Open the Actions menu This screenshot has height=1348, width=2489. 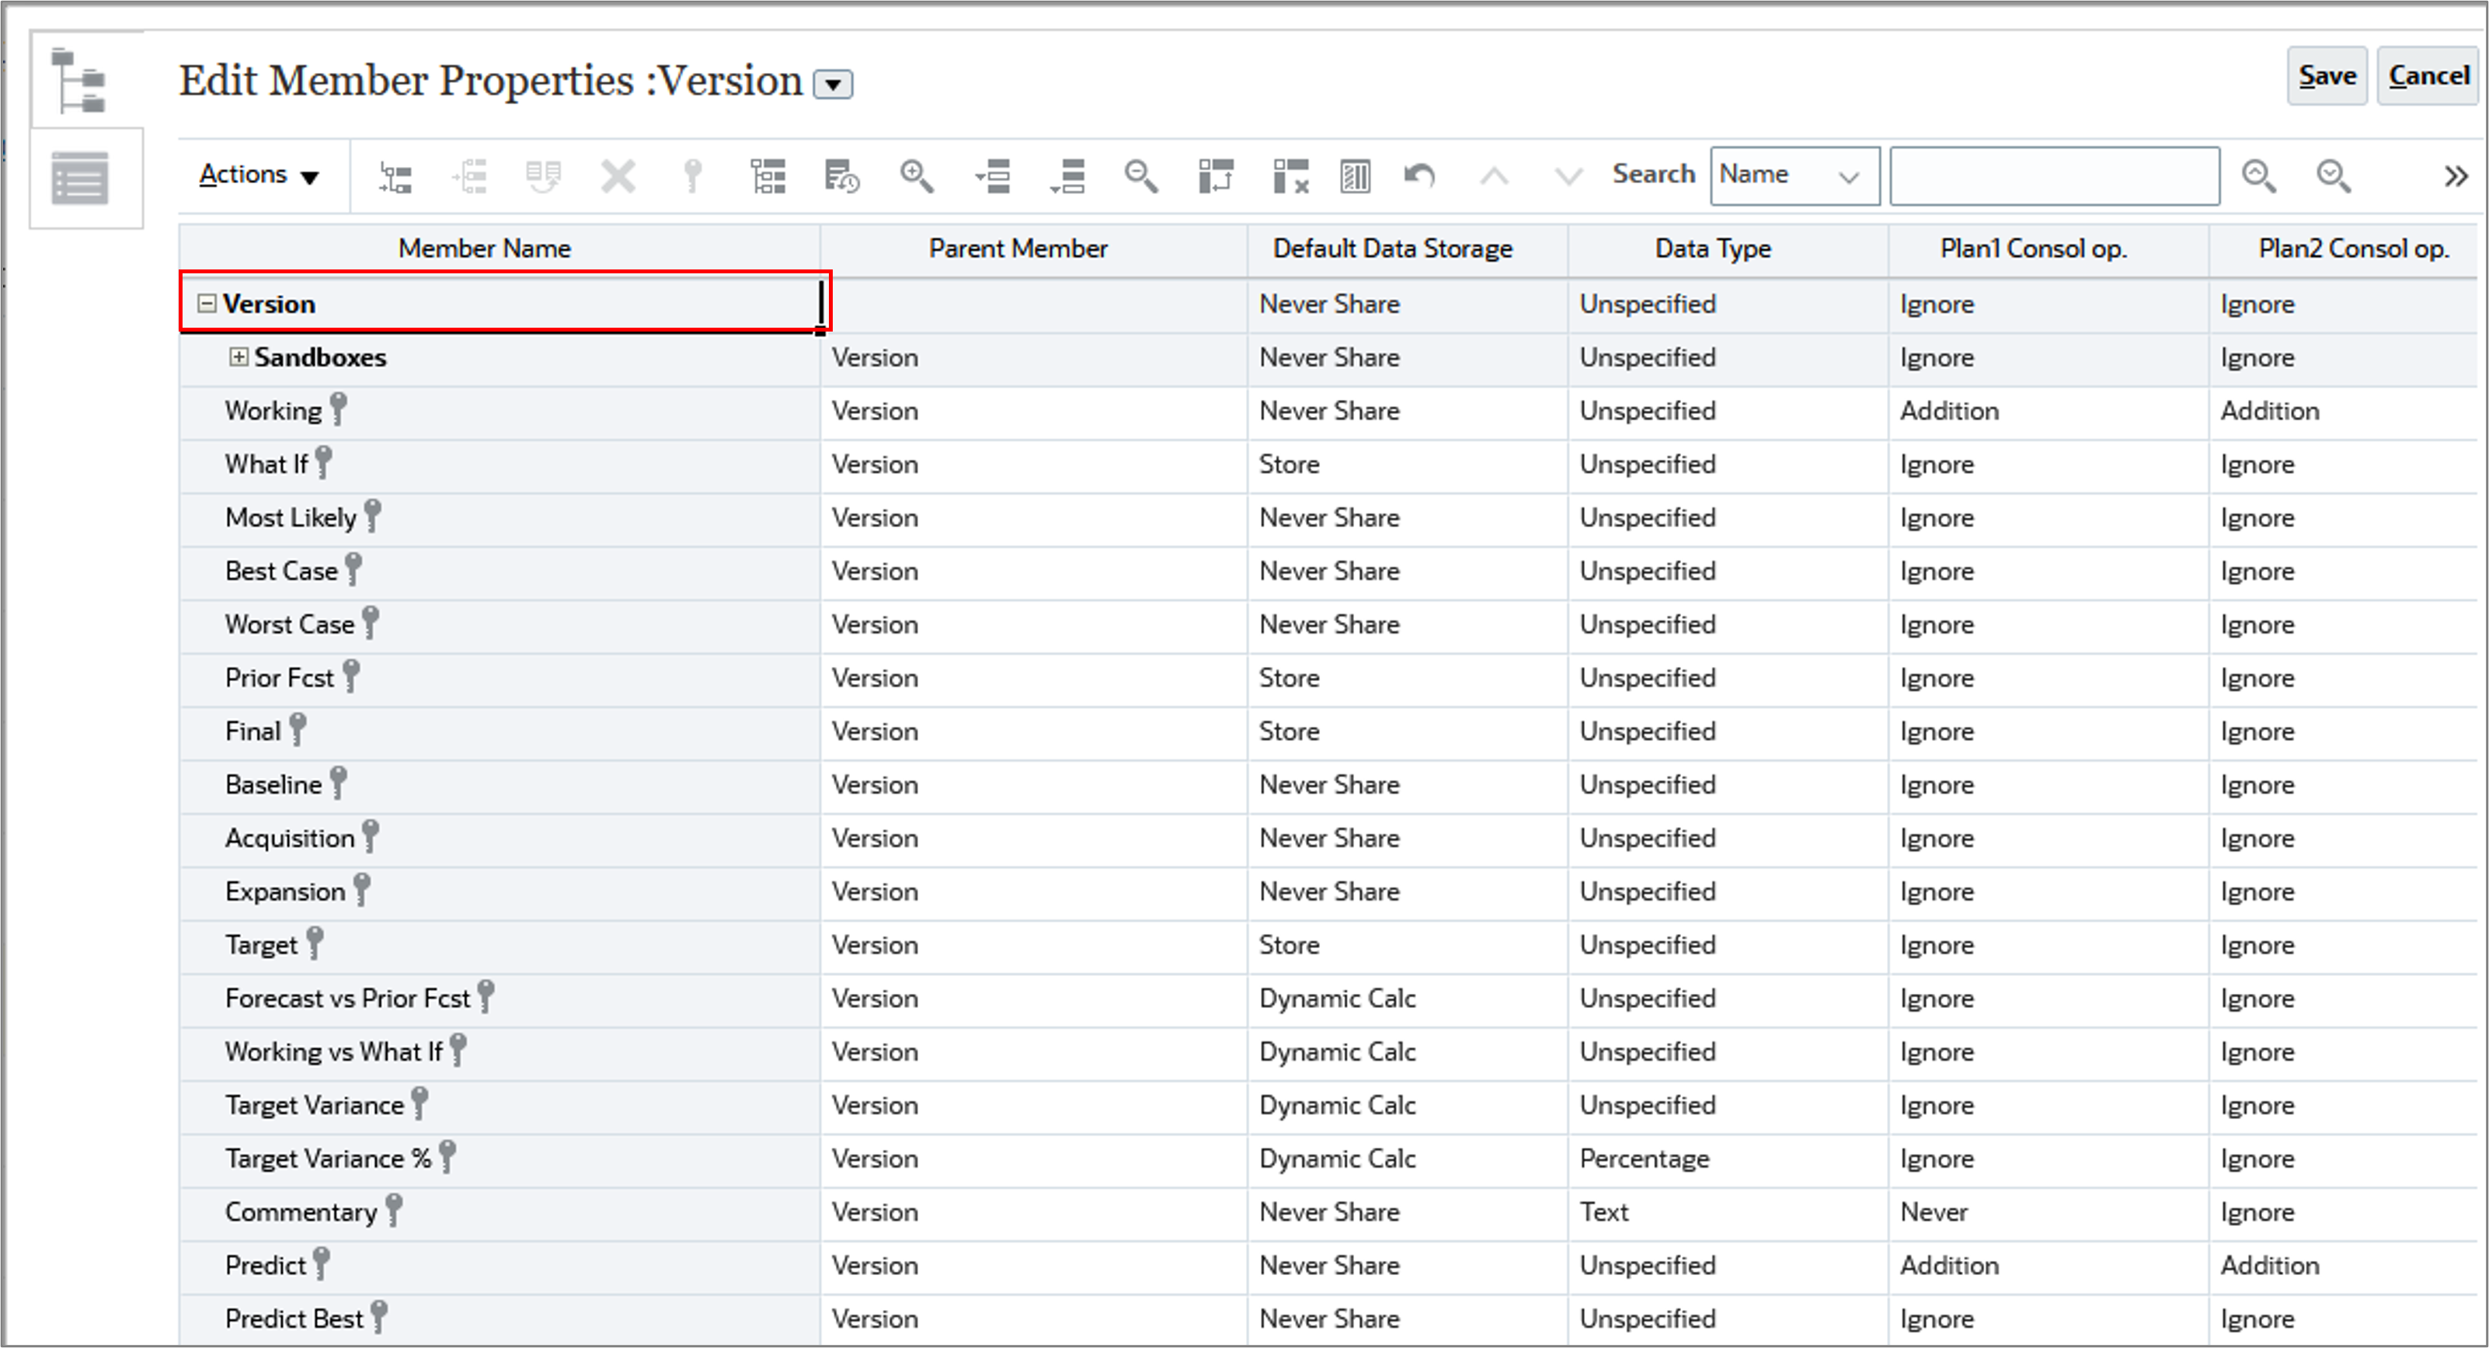pos(257,175)
